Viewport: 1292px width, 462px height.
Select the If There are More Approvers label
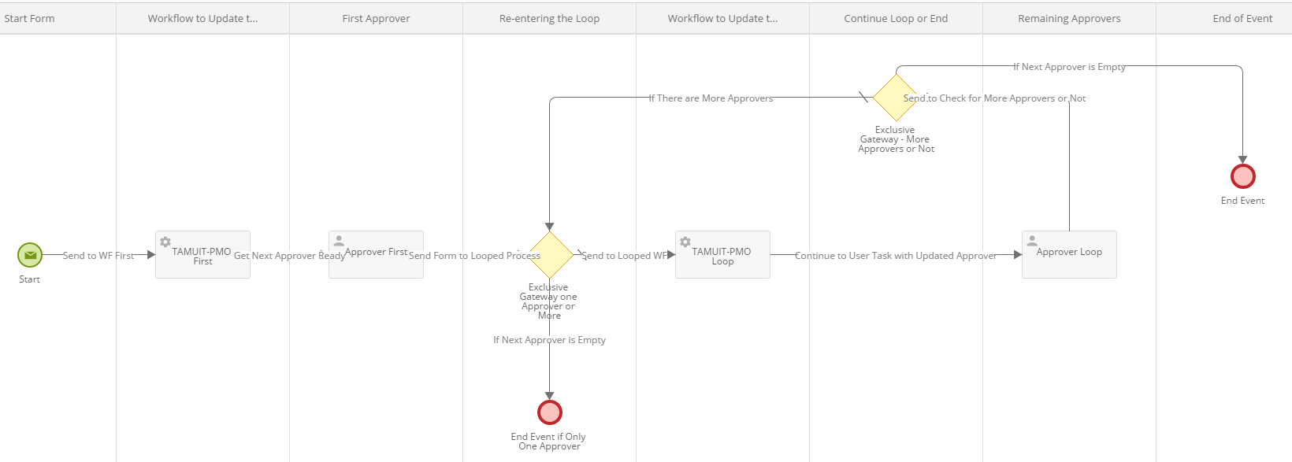click(x=711, y=98)
